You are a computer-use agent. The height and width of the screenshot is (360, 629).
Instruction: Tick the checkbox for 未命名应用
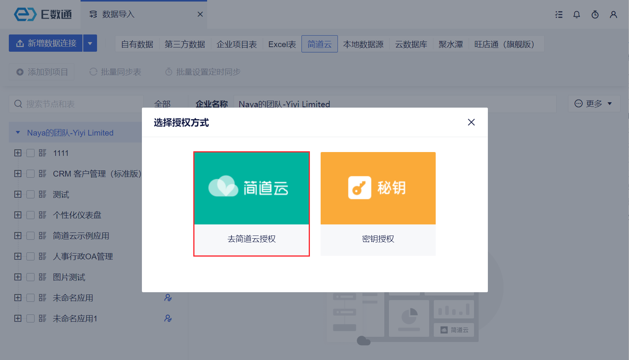(x=30, y=298)
